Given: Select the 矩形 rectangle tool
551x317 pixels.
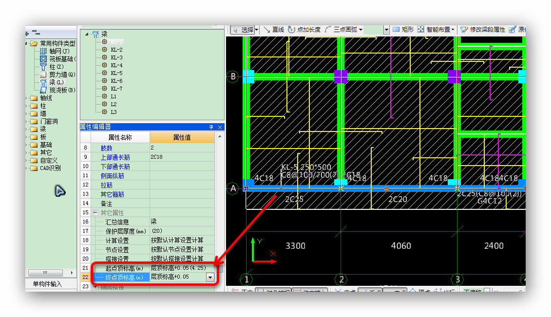Looking at the screenshot, I should coord(403,30).
